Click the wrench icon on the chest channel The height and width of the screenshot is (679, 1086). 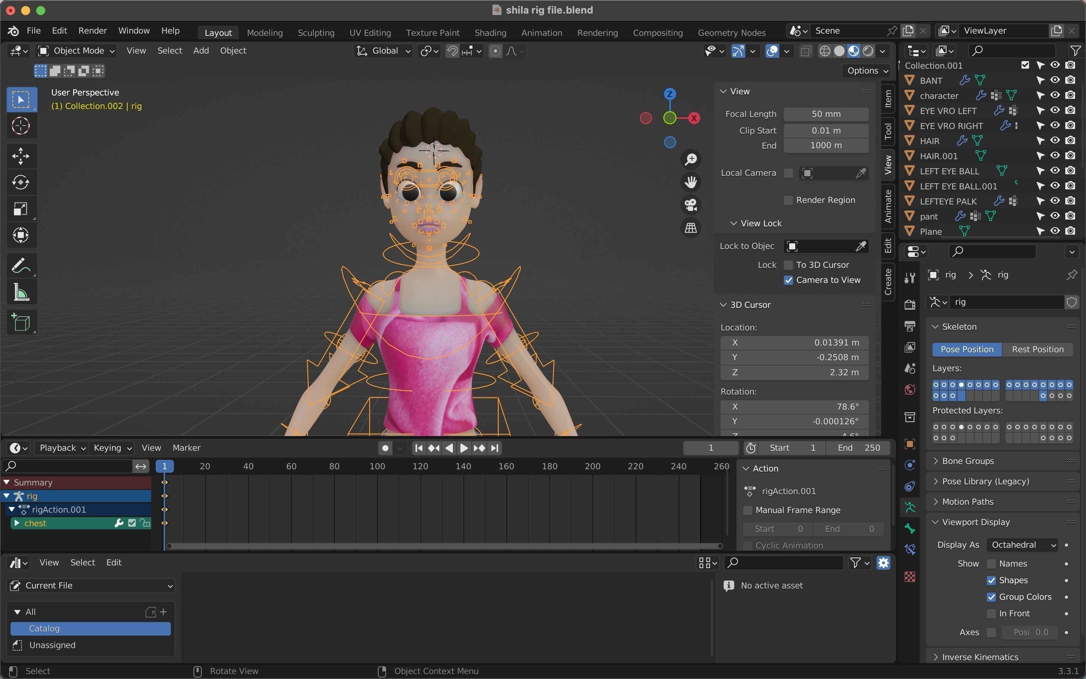click(119, 523)
